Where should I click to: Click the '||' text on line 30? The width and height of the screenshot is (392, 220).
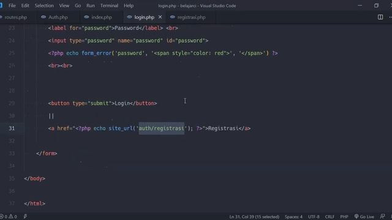51,116
